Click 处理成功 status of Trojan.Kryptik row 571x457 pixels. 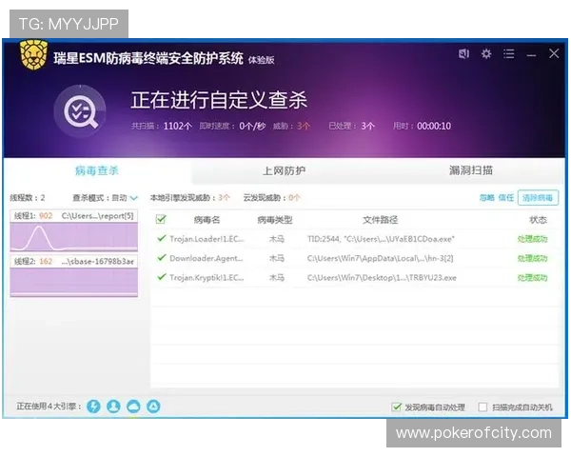pos(532,278)
